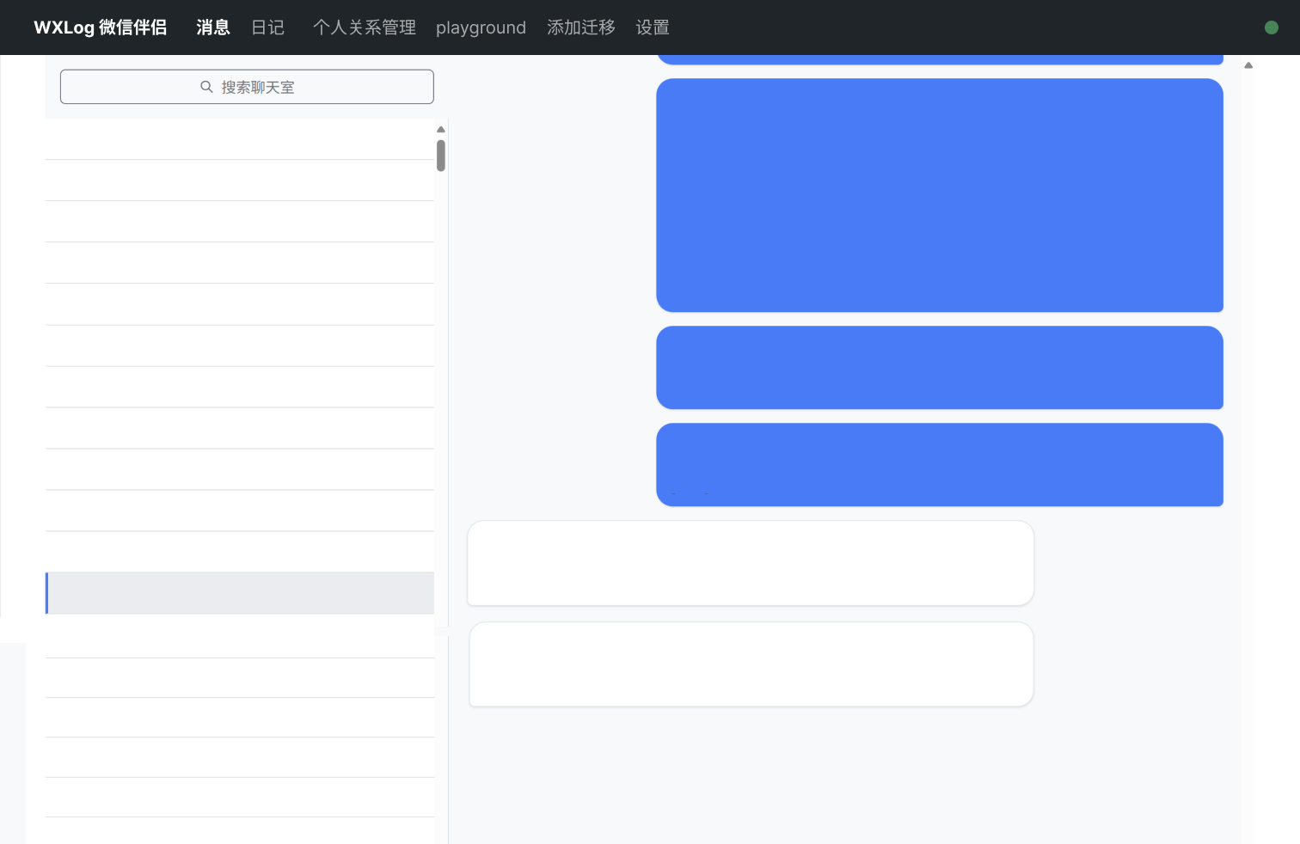Click the lowest blue message bubble

939,464
